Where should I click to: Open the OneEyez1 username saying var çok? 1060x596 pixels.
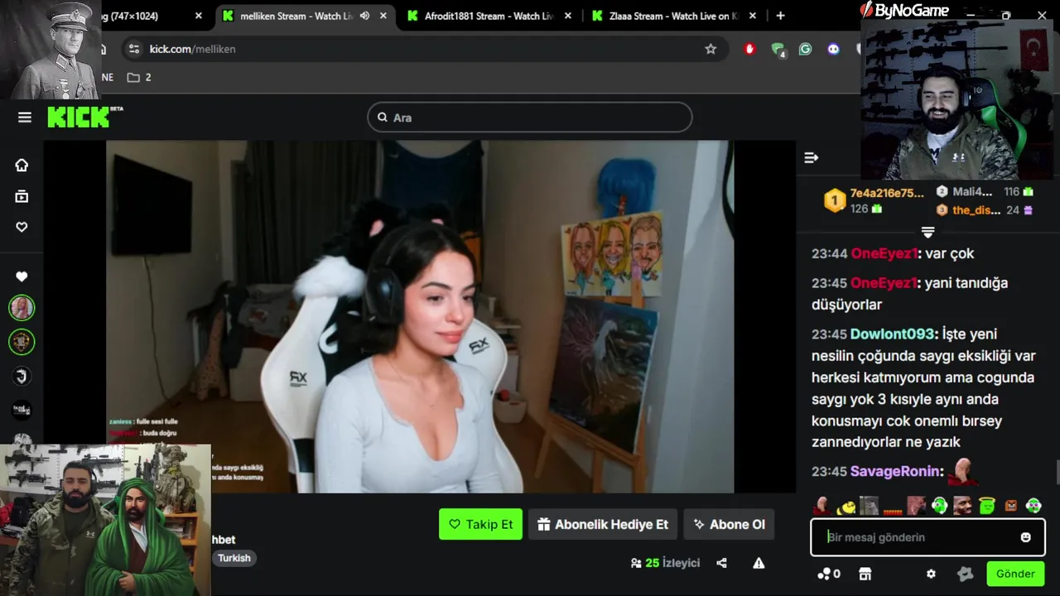[884, 253]
